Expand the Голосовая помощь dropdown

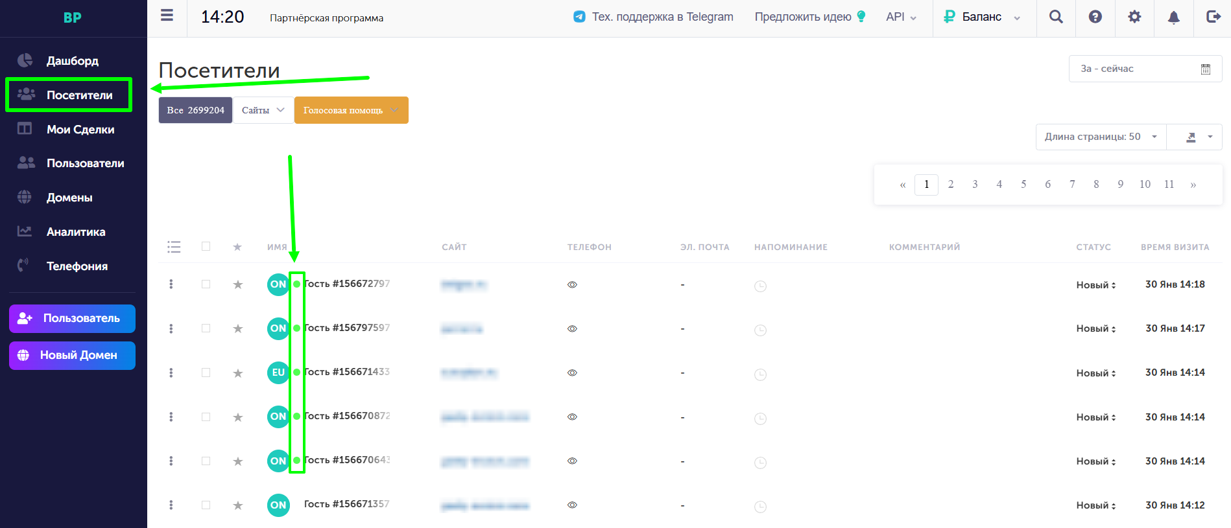[351, 110]
